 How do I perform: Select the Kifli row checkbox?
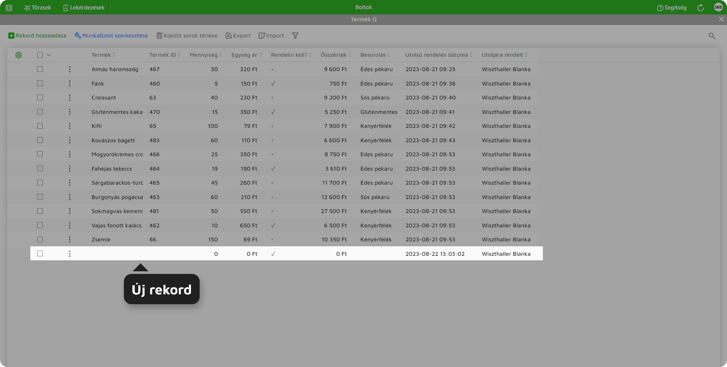[x=40, y=126]
